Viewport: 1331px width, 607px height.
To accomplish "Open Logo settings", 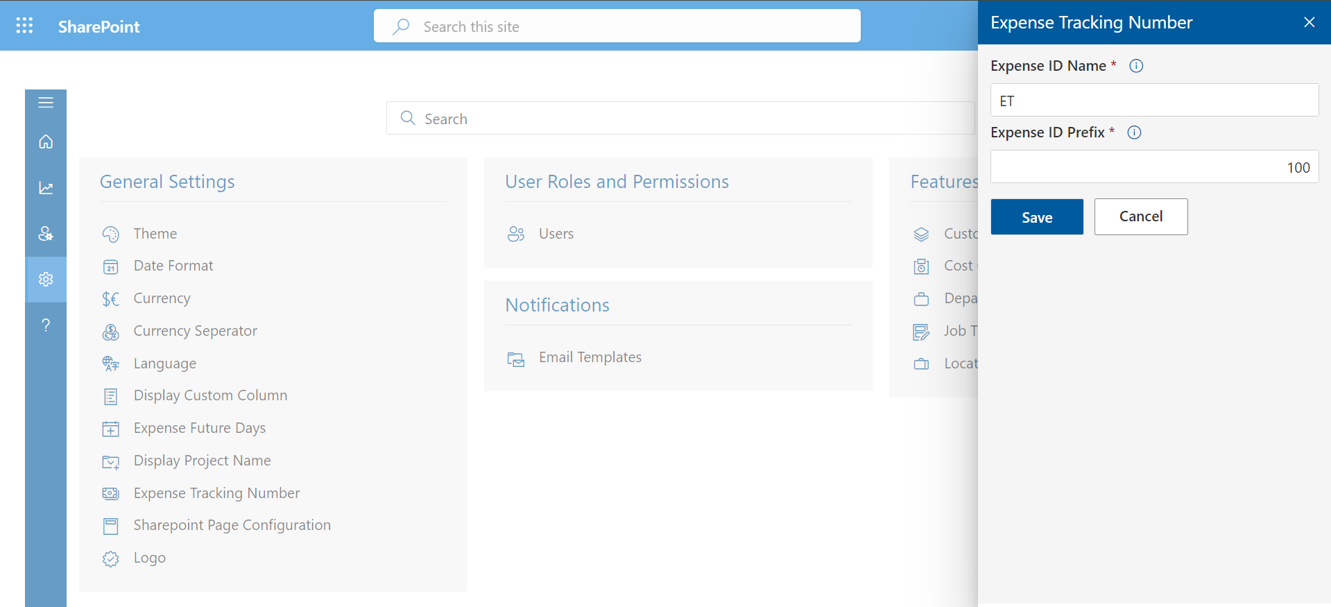I will point(150,558).
